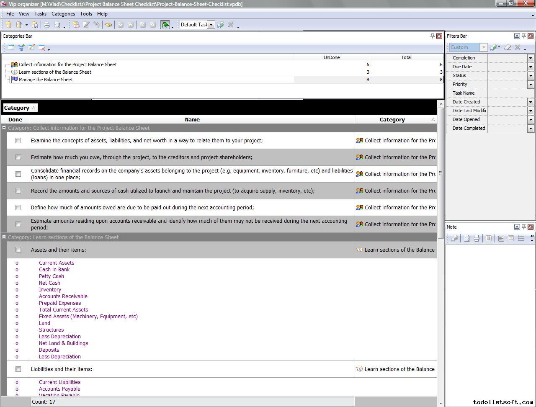
Task: Open the Priority filter dropdown
Action: (531, 84)
